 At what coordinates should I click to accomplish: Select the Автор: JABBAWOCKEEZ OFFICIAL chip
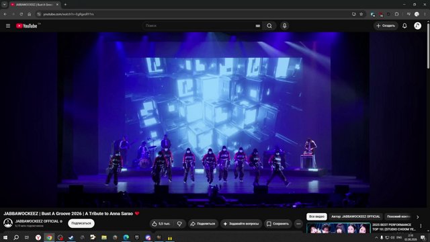pos(355,216)
